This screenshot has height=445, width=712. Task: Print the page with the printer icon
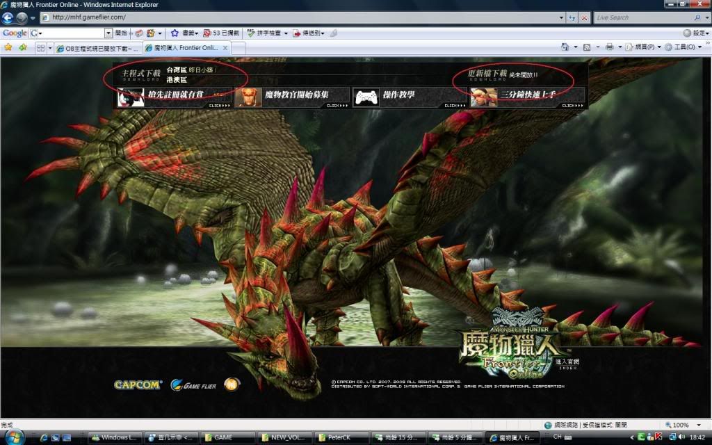click(609, 47)
